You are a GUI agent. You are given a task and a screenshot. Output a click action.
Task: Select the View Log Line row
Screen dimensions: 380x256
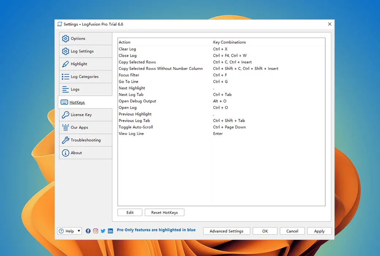[x=221, y=134]
